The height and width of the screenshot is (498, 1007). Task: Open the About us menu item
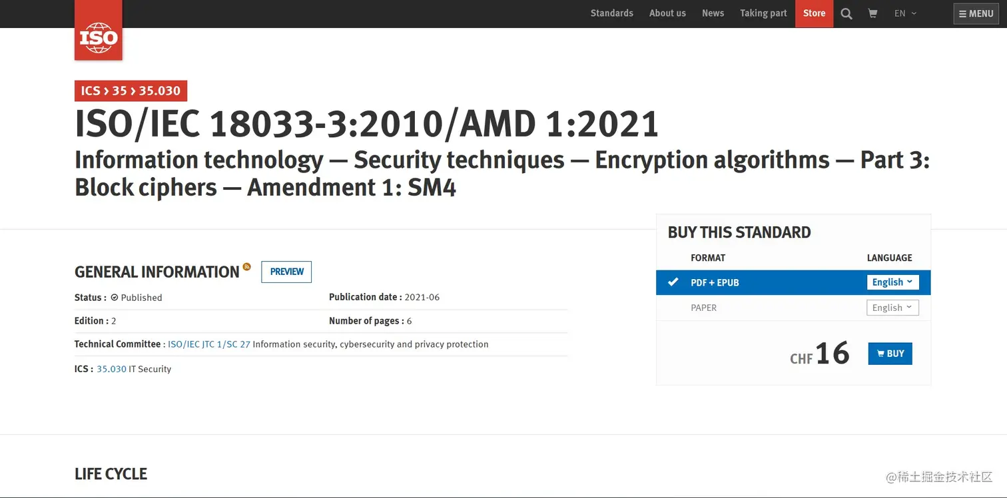point(667,13)
